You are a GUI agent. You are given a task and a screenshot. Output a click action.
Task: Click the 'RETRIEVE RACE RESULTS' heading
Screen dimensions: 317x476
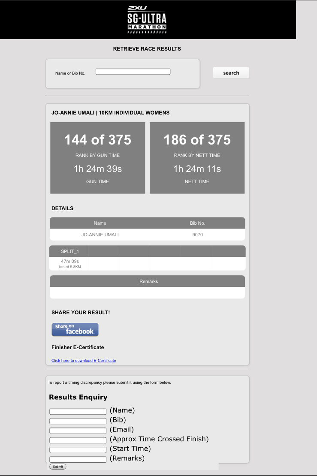pyautogui.click(x=147, y=49)
